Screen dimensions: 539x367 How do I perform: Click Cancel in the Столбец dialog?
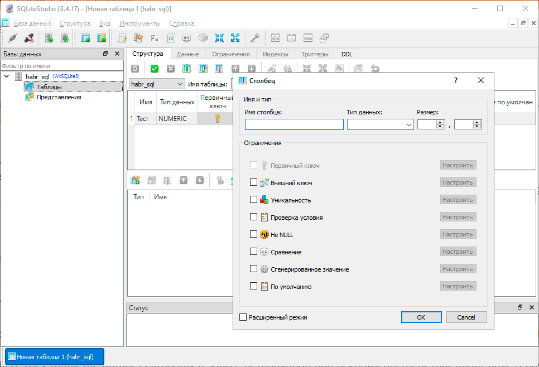[466, 317]
